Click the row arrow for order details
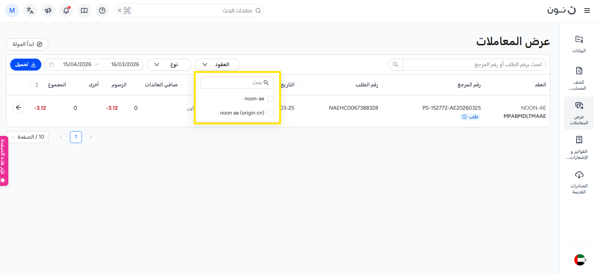The height and width of the screenshot is (273, 598). 18,107
